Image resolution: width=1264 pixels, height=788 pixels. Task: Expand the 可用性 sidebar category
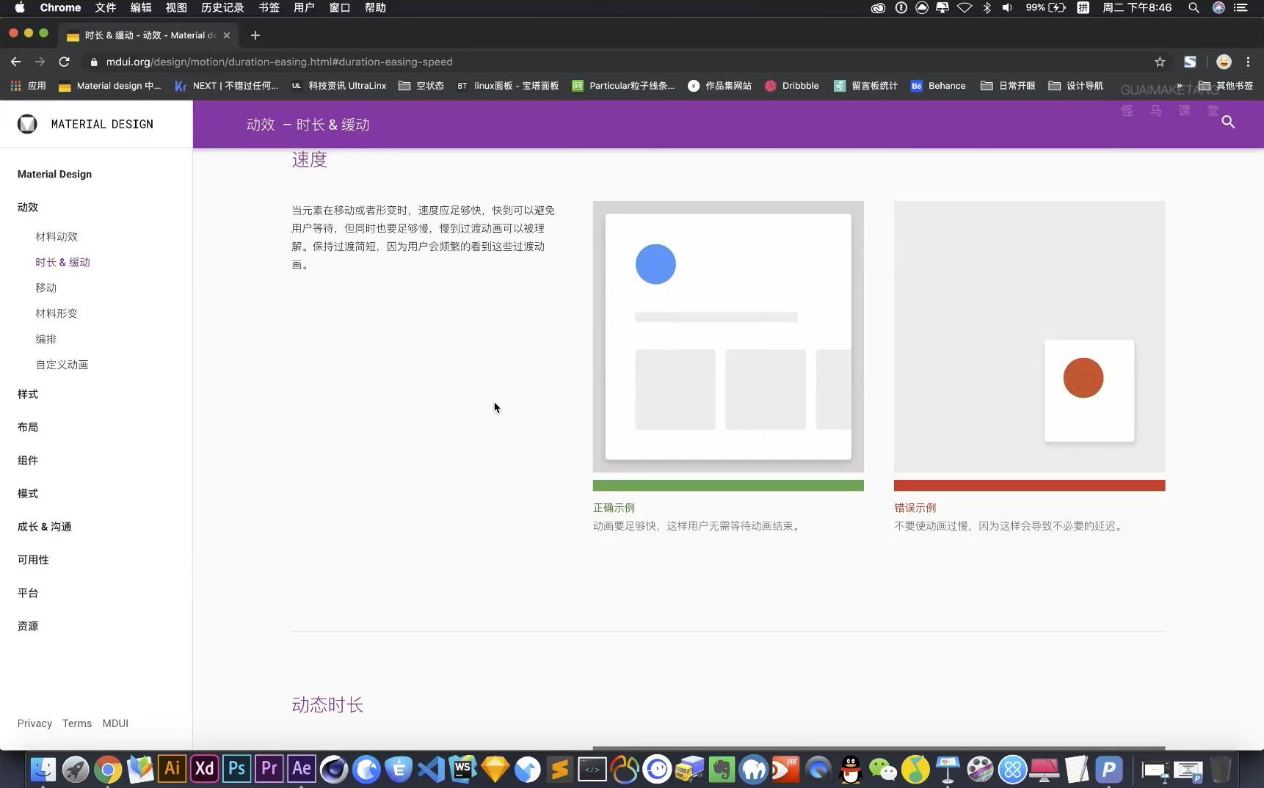coord(33,560)
